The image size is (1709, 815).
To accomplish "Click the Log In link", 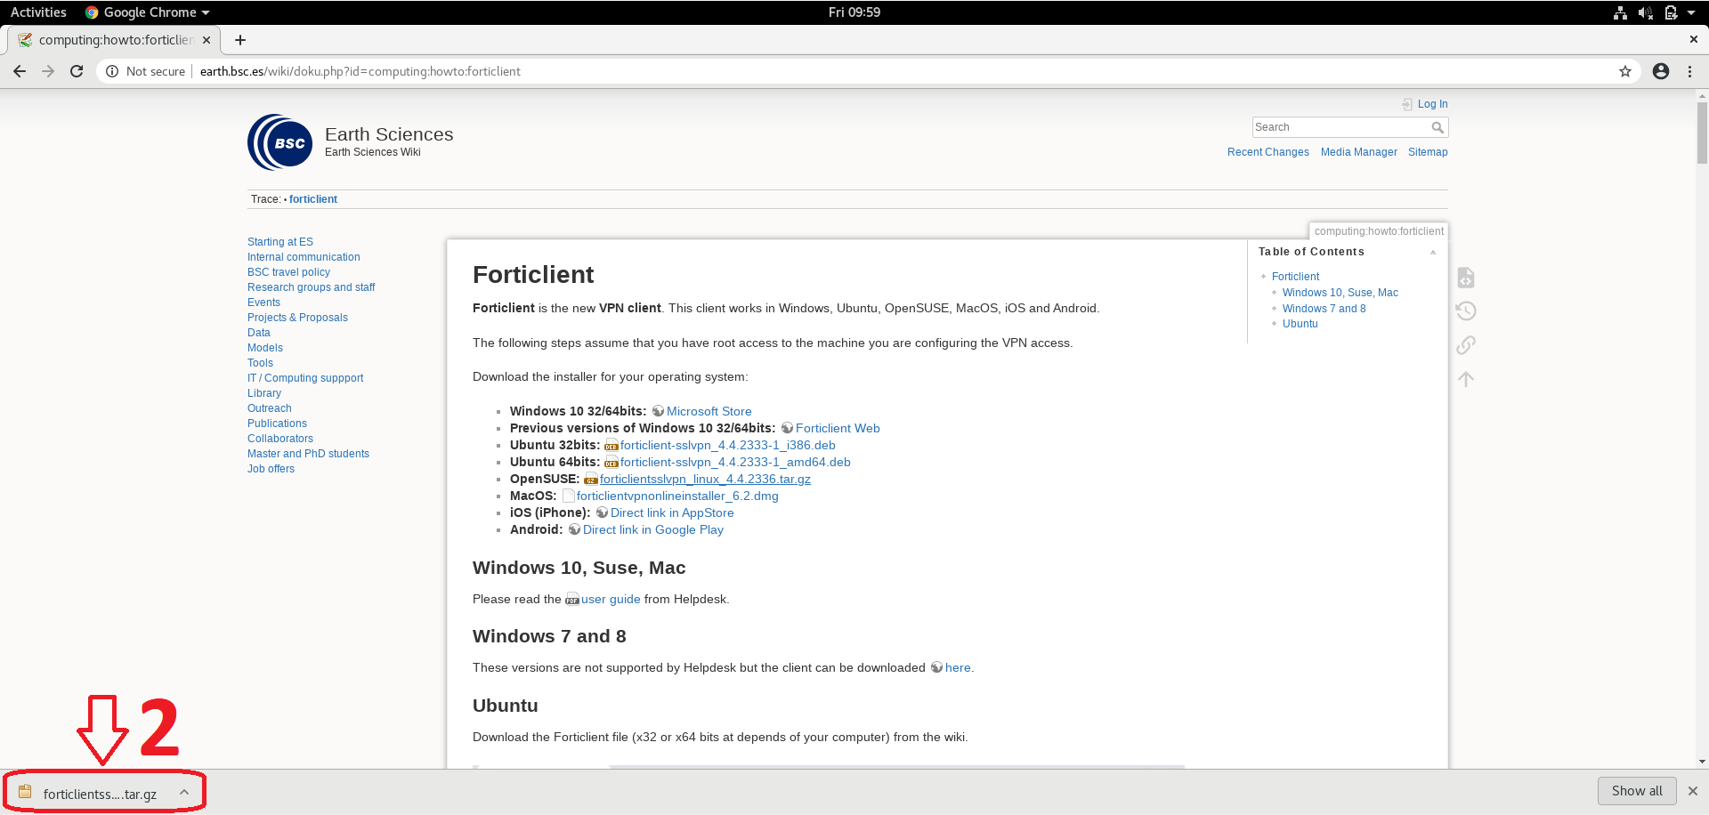I will [x=1432, y=104].
